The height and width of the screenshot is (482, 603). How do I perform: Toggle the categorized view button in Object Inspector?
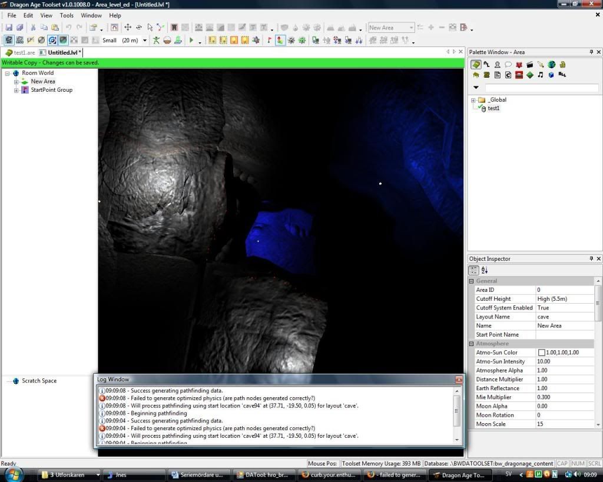(x=473, y=270)
